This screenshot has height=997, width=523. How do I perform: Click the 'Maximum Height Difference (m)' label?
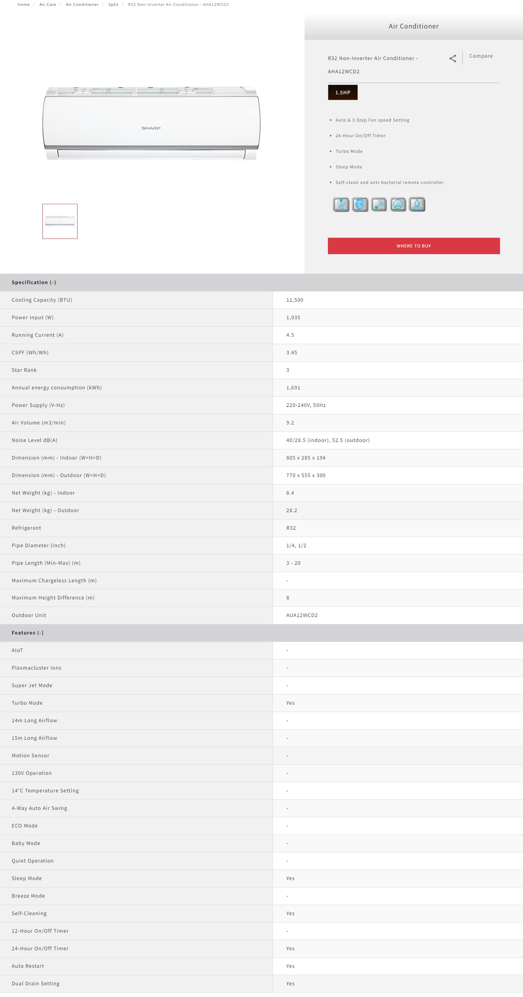(x=53, y=598)
